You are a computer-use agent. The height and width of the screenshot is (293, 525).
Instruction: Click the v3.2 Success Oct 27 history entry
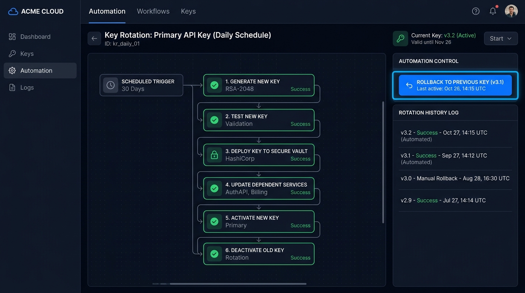pyautogui.click(x=455, y=136)
